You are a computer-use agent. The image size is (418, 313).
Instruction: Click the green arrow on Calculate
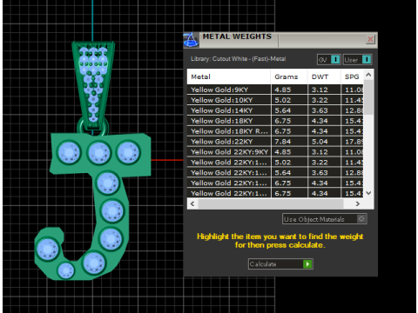307,264
